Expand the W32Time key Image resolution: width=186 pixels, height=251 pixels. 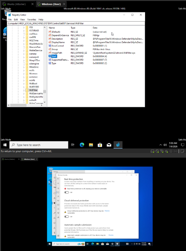(24, 40)
